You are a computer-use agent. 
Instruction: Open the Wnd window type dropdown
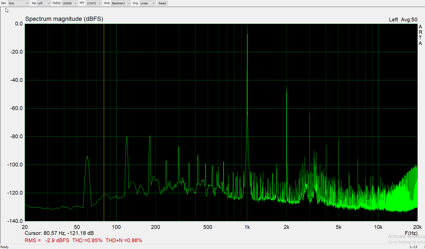pyautogui.click(x=121, y=3)
